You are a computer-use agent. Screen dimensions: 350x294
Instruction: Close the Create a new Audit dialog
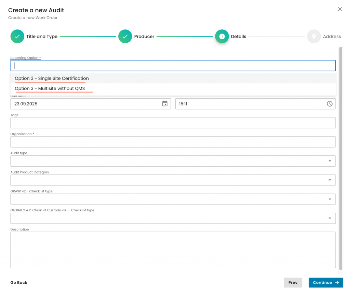click(x=340, y=9)
